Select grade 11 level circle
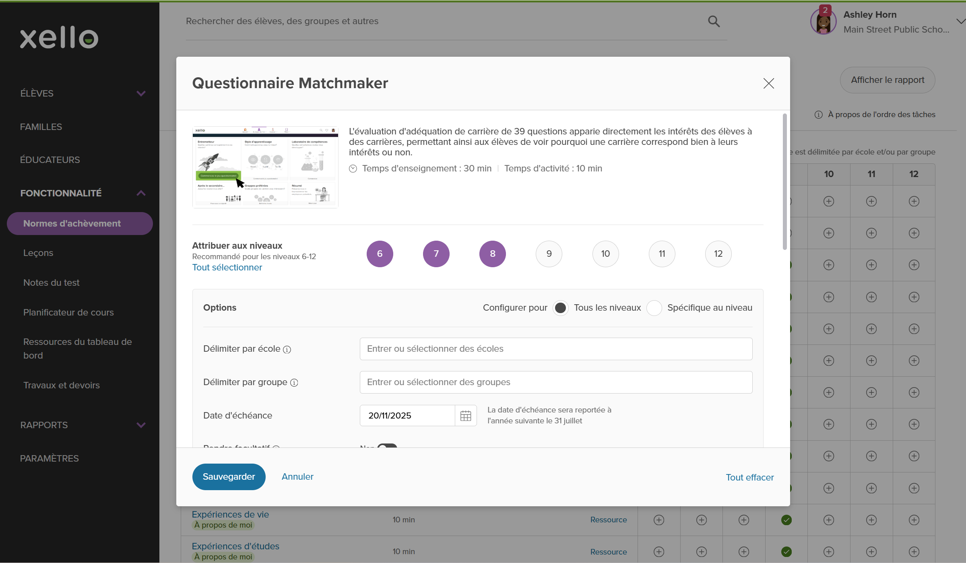Viewport: 966px width, 563px height. coord(662,254)
